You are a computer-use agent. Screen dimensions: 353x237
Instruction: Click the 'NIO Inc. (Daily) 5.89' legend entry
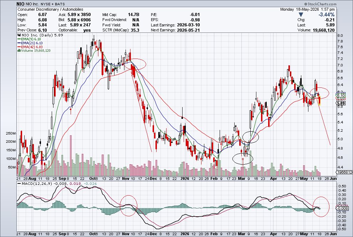42,35
